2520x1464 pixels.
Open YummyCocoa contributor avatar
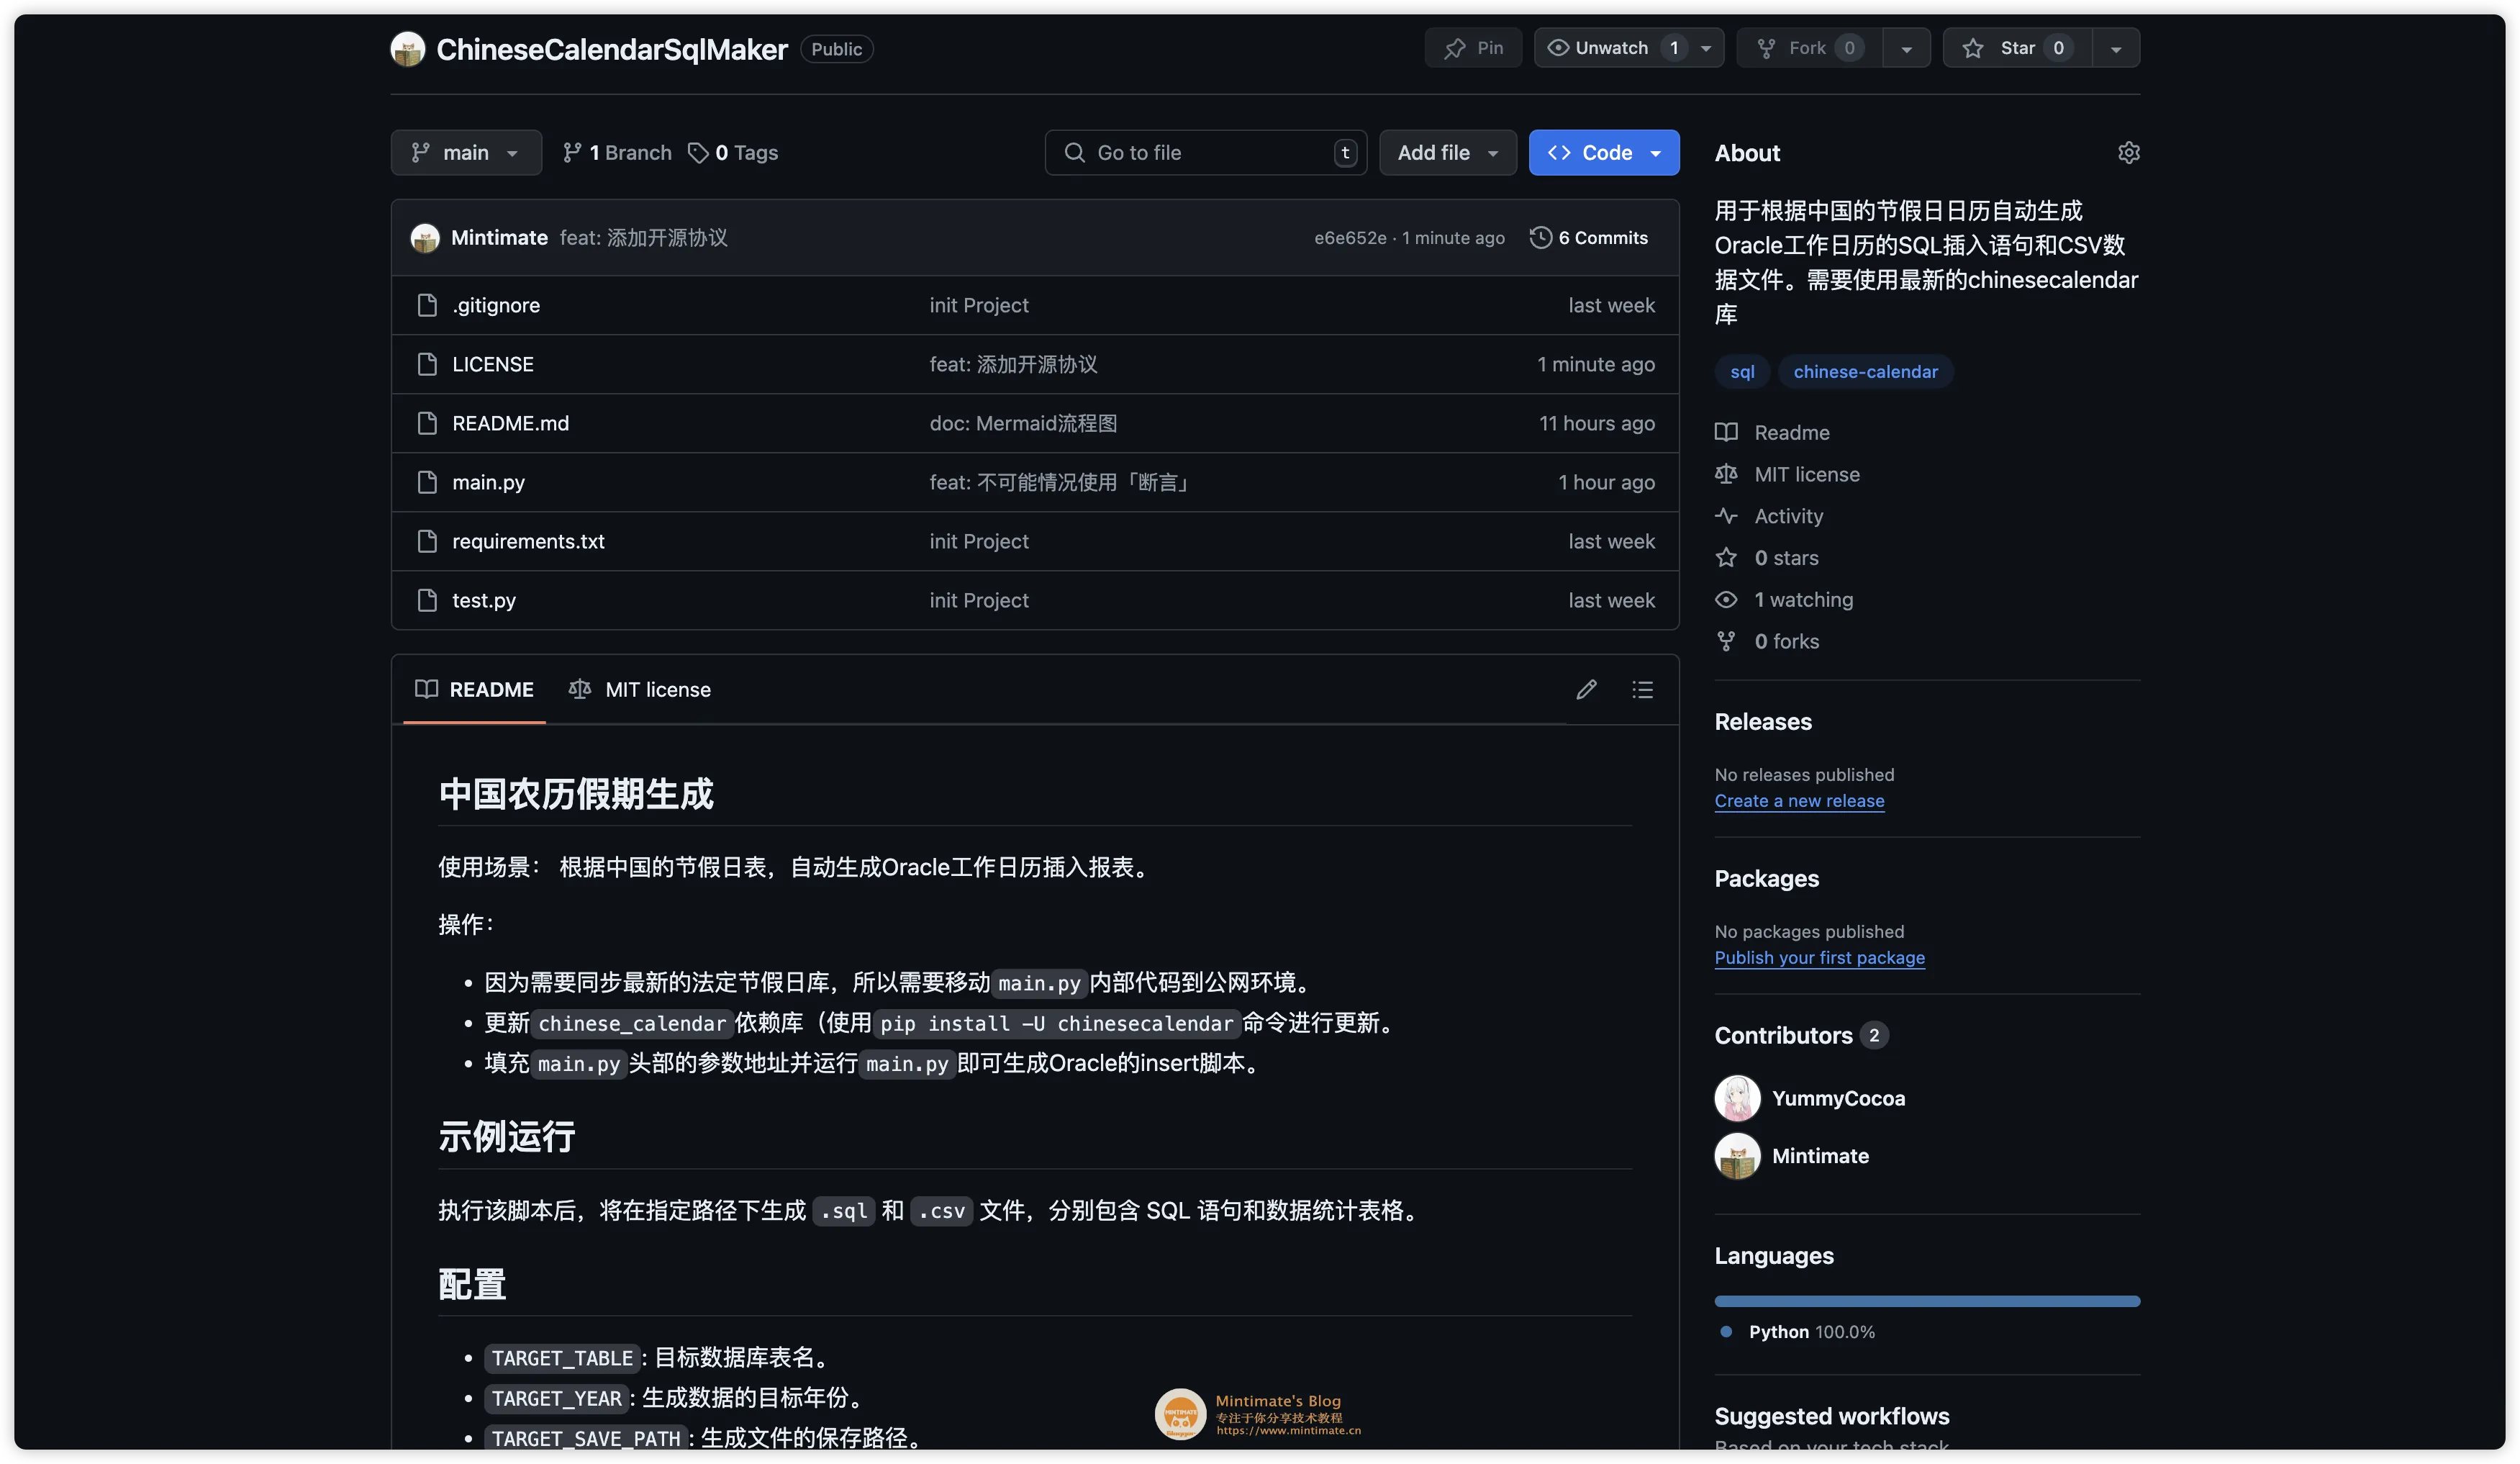pos(1737,1098)
